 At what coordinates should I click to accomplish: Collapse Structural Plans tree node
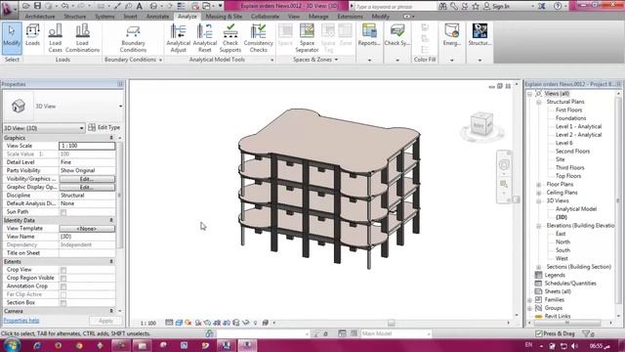tap(538, 102)
